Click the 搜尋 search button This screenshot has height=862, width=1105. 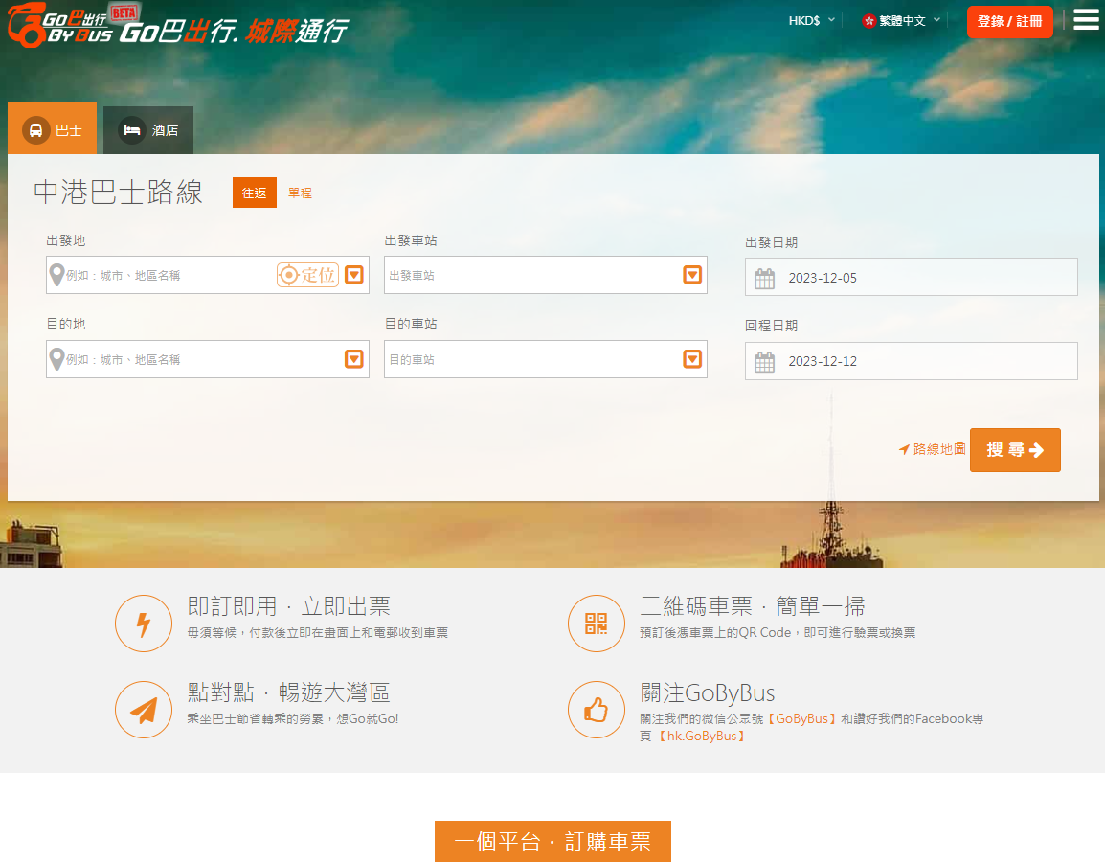tap(1015, 450)
